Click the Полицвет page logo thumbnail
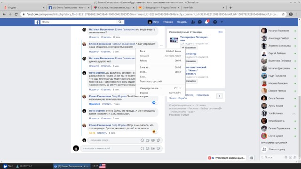301x169 pixels. (x=174, y=40)
